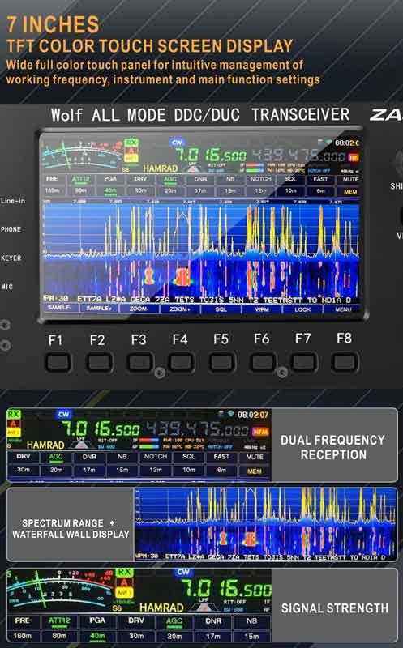This screenshot has width=403, height=648.
Task: Push the physical F8 function key
Action: point(345,362)
